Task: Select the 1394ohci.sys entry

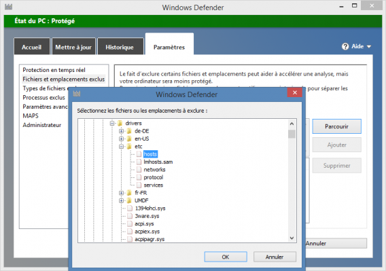Action: click(150, 209)
